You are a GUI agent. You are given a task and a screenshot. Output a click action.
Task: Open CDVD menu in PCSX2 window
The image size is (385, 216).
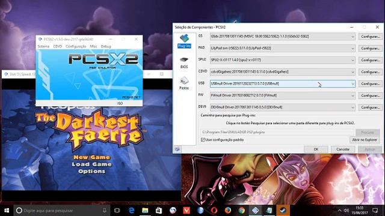pyautogui.click(x=58, y=46)
